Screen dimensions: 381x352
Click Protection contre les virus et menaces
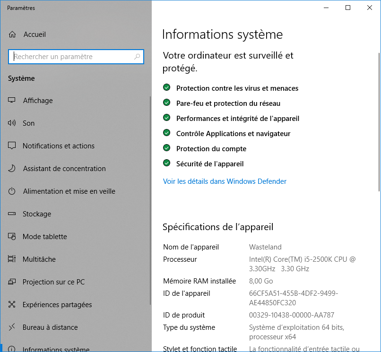tap(237, 88)
